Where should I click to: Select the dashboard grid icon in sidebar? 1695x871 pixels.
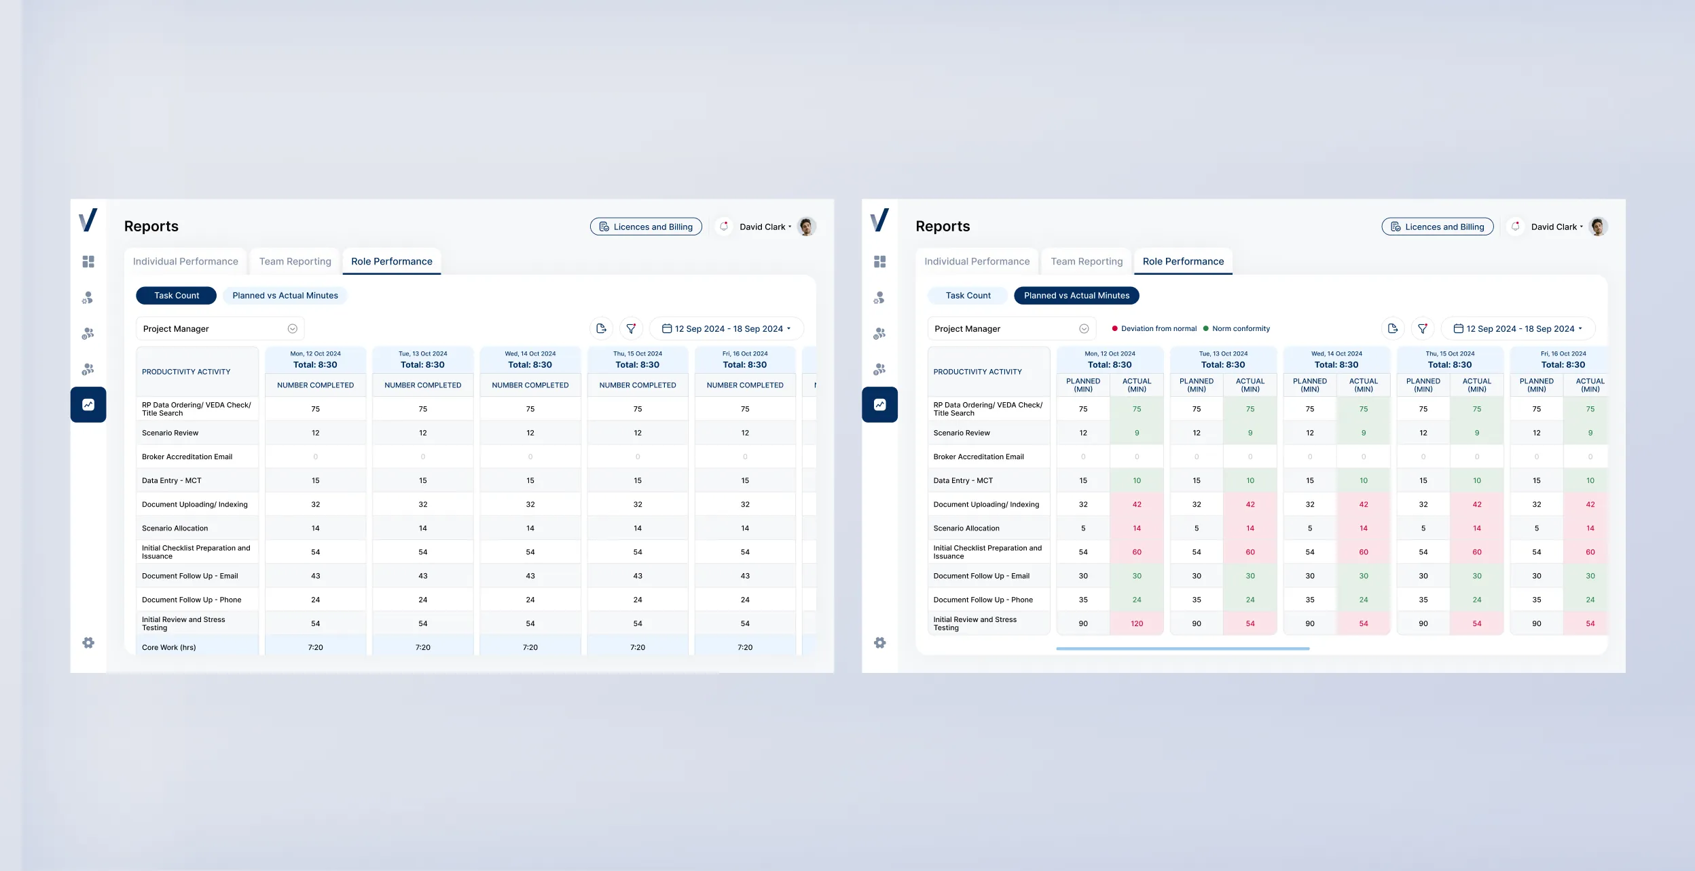click(x=88, y=261)
